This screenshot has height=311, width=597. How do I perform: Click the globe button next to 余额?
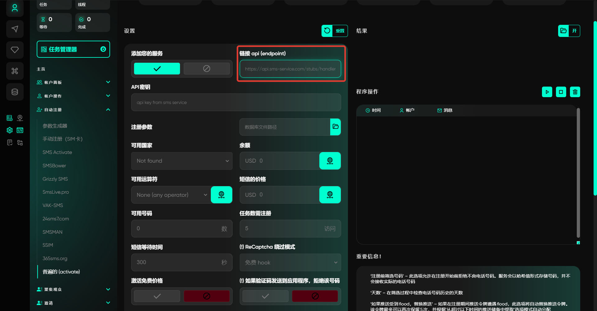330,161
